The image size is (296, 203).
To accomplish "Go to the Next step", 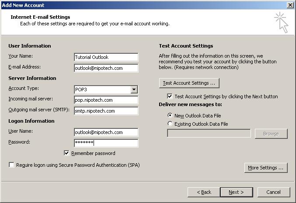I will [237, 192].
